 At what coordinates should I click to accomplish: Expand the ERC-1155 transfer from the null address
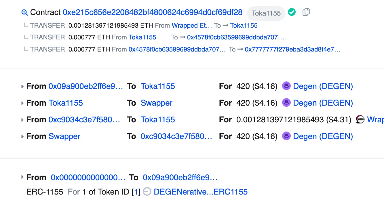22,177
